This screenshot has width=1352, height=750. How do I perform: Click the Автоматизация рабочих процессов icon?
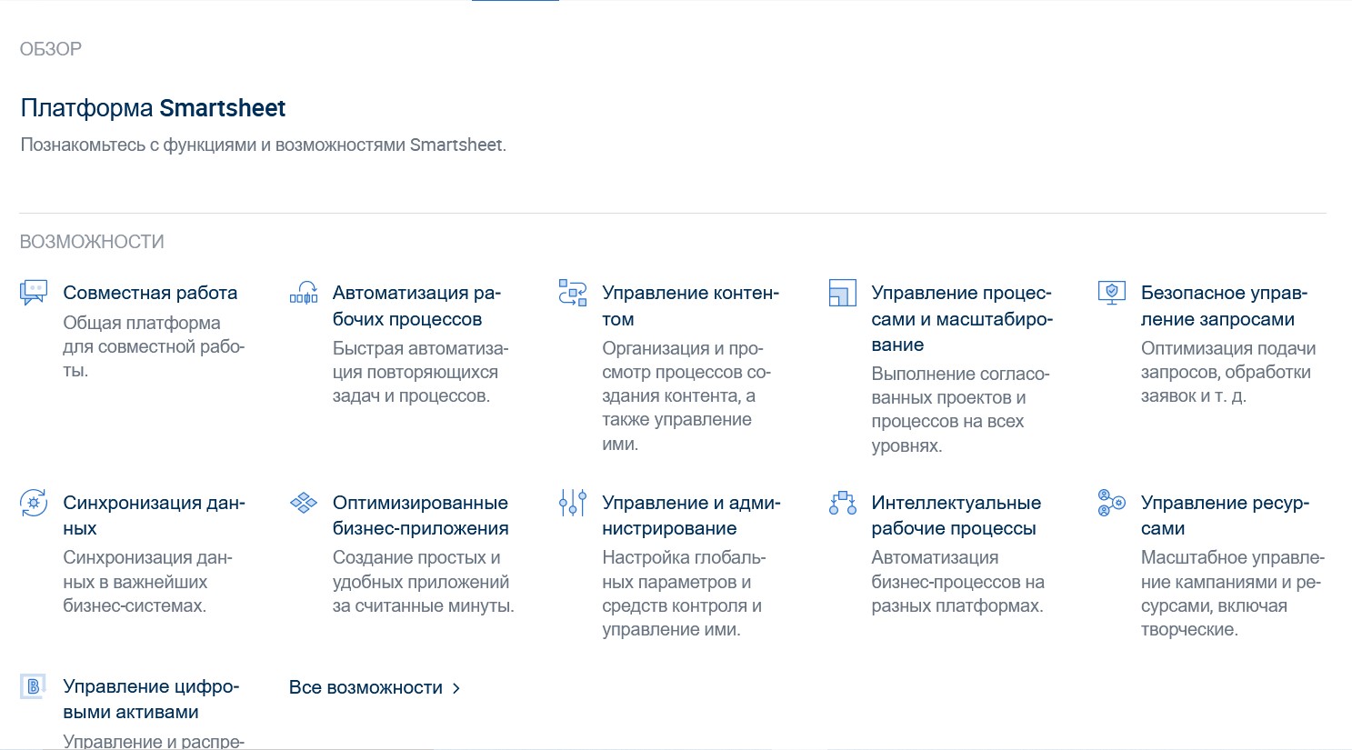point(303,293)
